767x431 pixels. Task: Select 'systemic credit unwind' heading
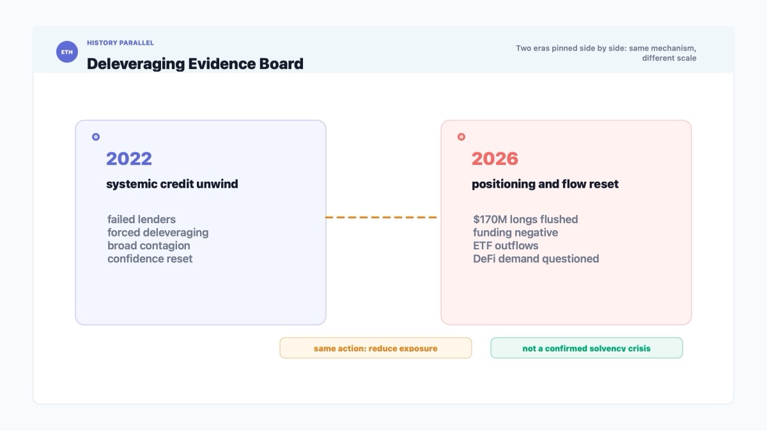[x=172, y=184]
